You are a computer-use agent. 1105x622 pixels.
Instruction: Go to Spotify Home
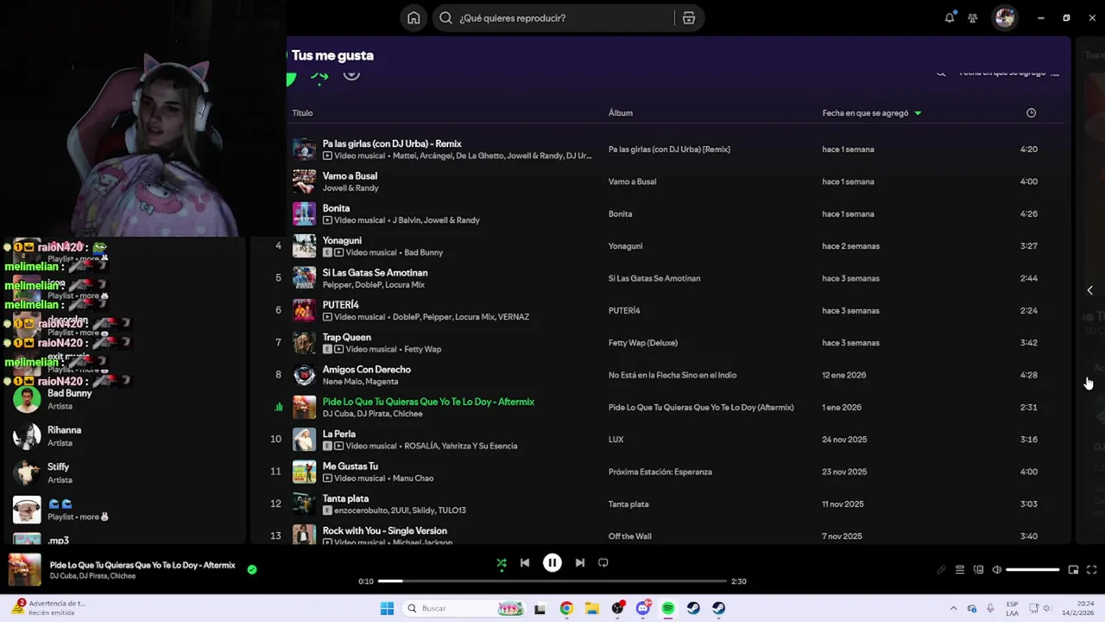(x=414, y=18)
